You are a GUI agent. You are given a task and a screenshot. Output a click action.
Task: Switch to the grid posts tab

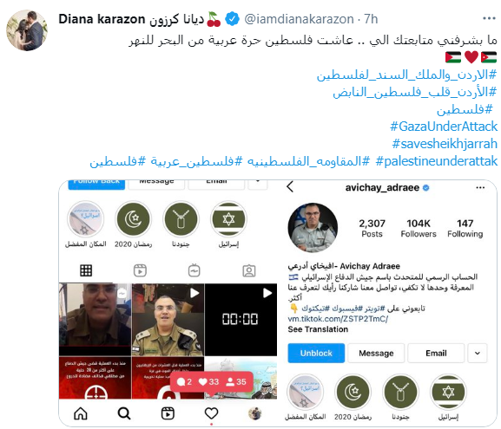(x=86, y=270)
